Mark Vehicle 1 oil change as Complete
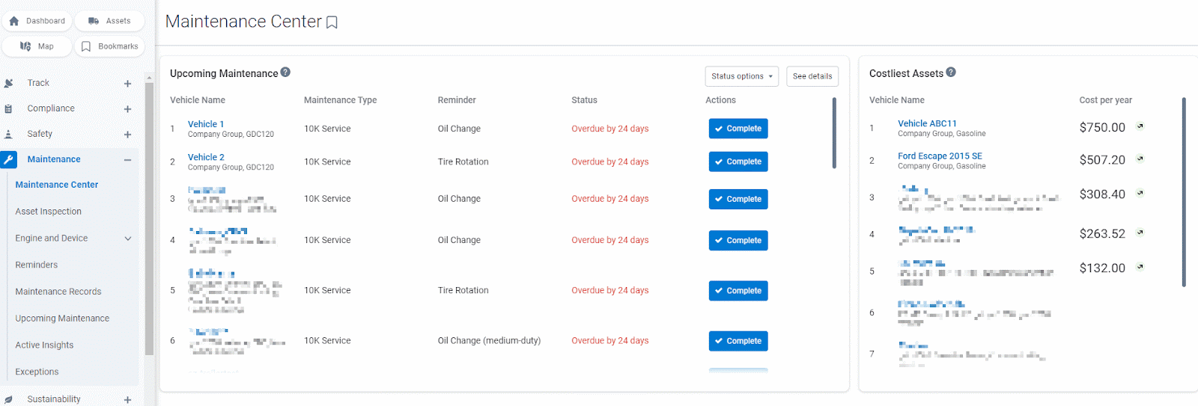 (738, 129)
